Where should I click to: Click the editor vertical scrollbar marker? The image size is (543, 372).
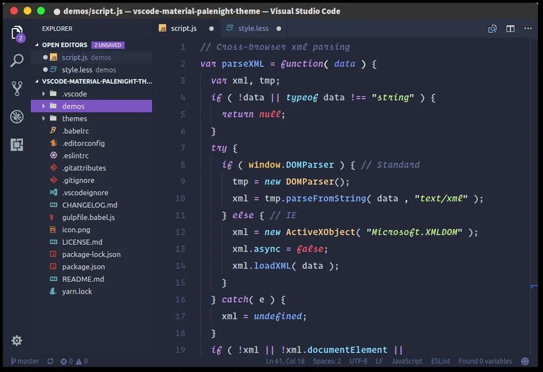[x=533, y=286]
